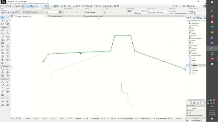Image resolution: width=218 pixels, height=122 pixels.
Task: Select the Line tool in Document tools
Action: (x=7, y=95)
